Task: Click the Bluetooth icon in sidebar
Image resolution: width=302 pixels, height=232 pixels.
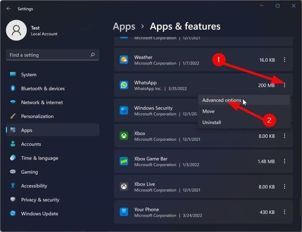Action: pos(13,88)
